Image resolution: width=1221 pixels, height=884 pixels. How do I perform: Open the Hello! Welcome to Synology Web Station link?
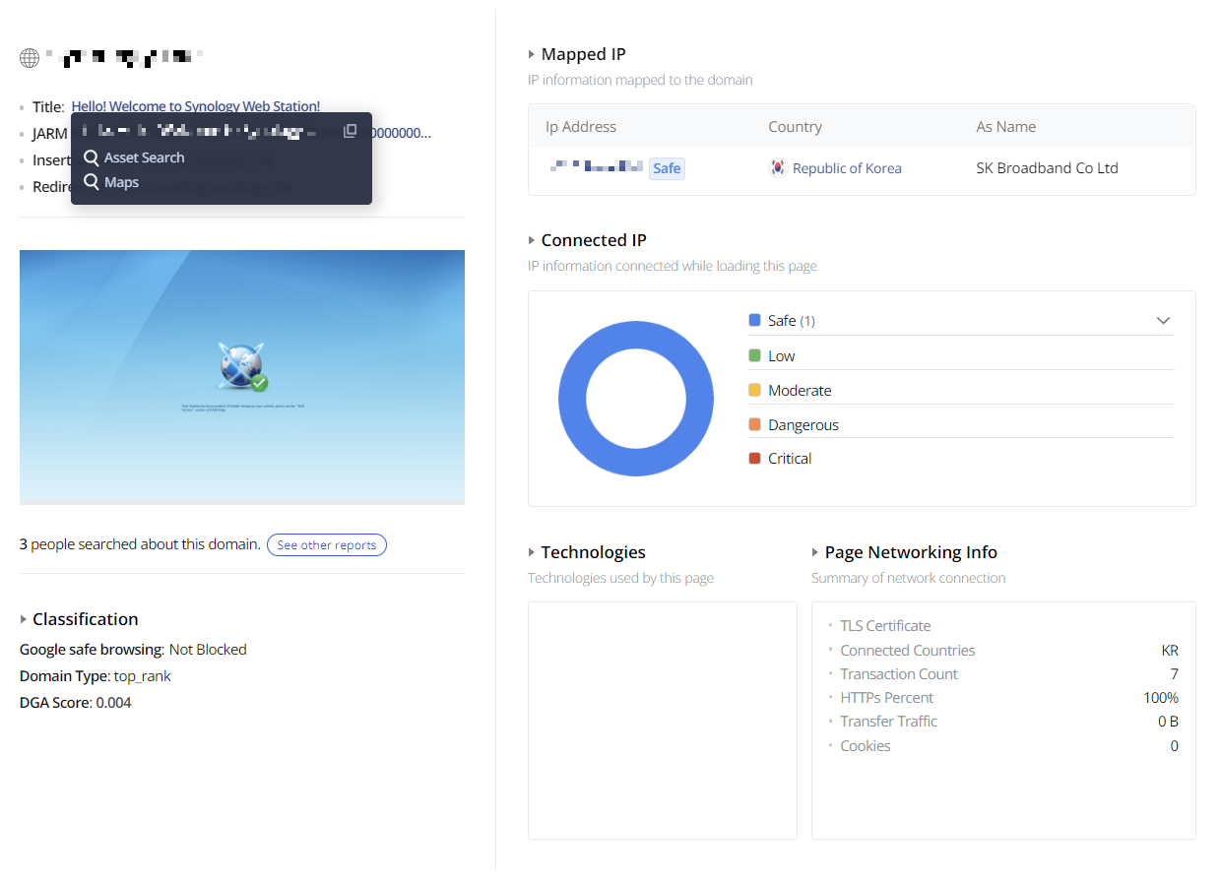tap(196, 106)
